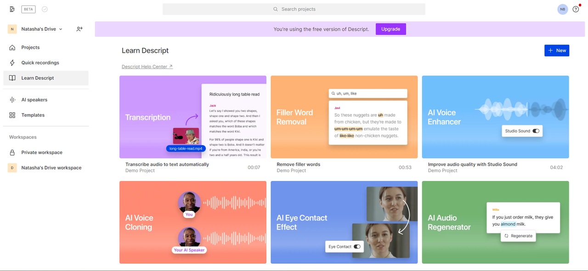
Task: Click the N drive avatar icon
Action: tap(12, 29)
